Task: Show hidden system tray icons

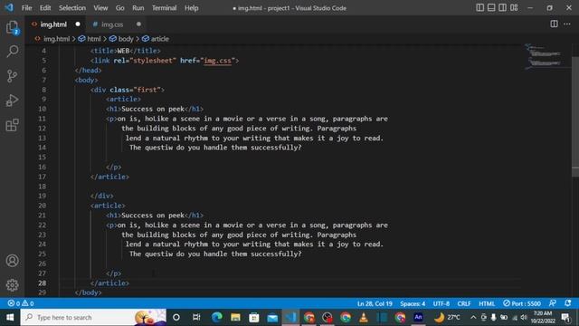Action: [473, 318]
